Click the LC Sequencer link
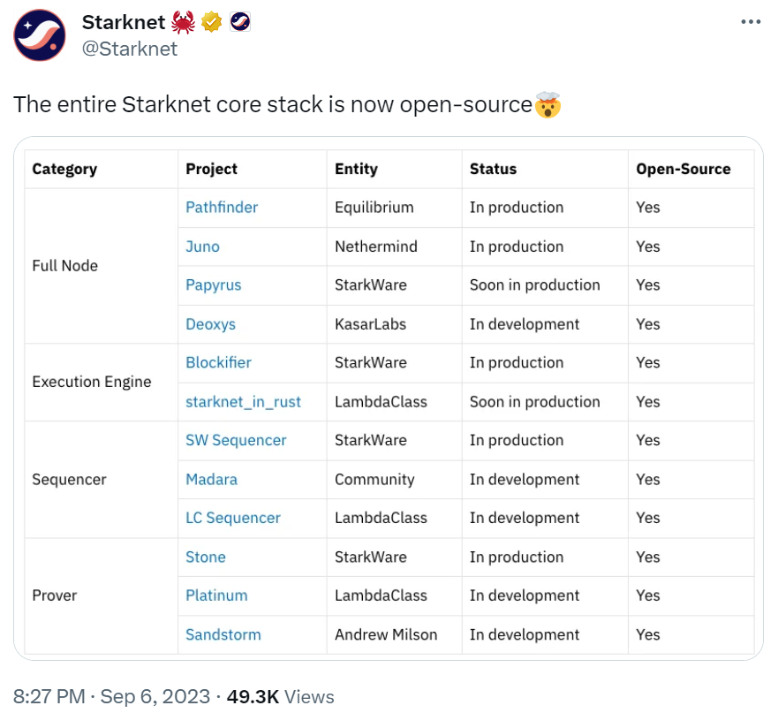778x713 pixels. [x=232, y=518]
